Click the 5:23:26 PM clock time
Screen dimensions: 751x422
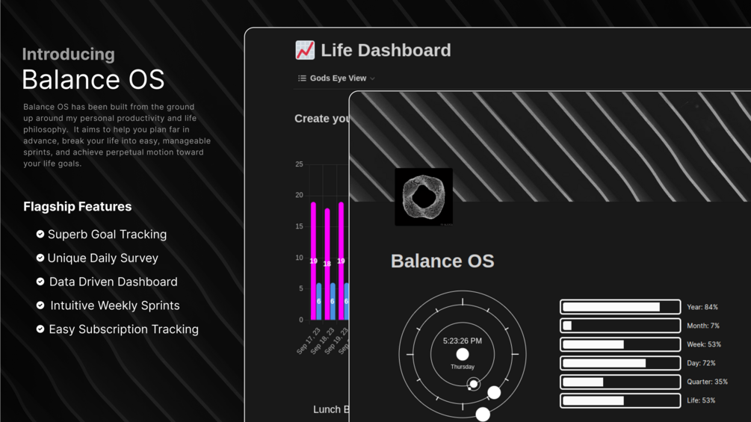point(463,341)
